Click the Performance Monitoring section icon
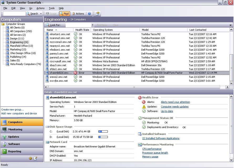The height and width of the screenshot is (168, 234). [x=140, y=145]
